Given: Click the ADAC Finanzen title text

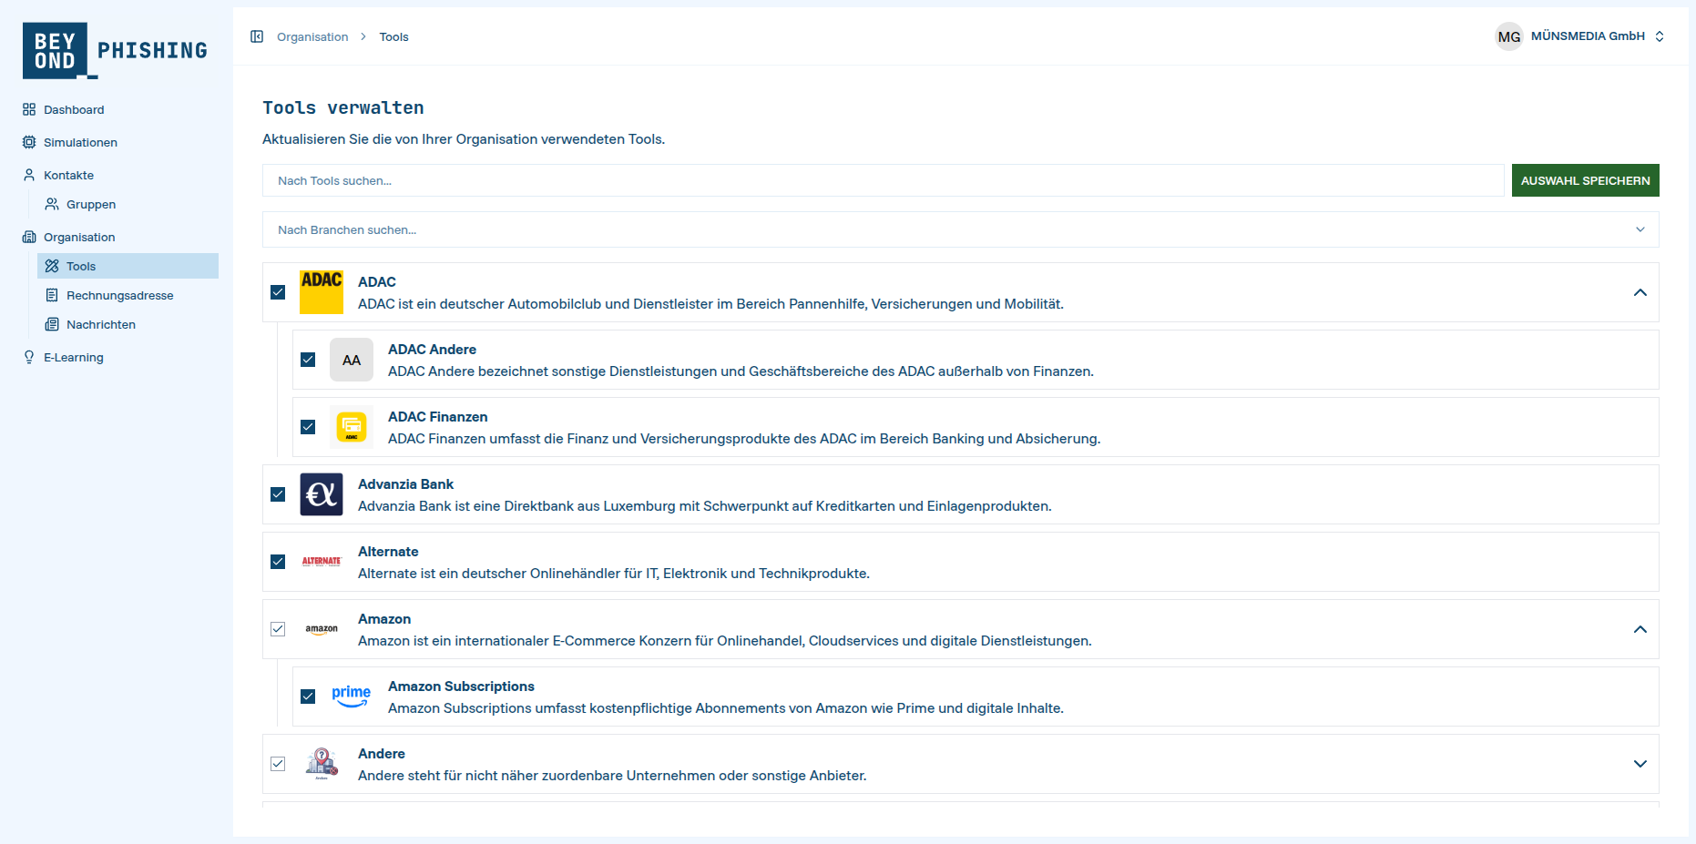Looking at the screenshot, I should click(437, 416).
